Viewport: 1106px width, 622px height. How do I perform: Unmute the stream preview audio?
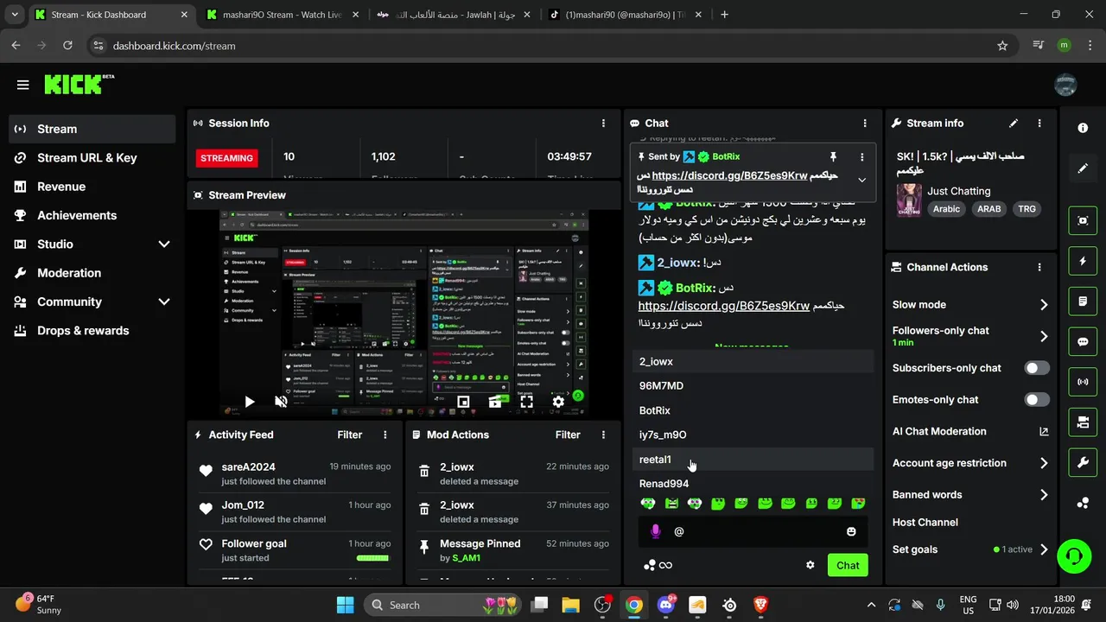(281, 402)
